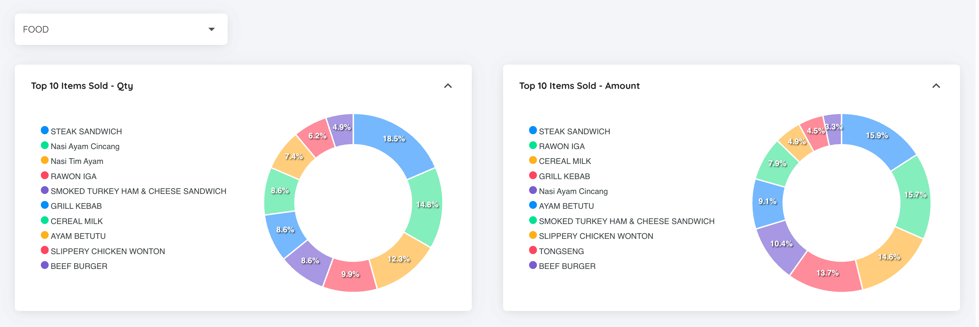Click the 13.7% red slice in Amount donut

pos(827,273)
